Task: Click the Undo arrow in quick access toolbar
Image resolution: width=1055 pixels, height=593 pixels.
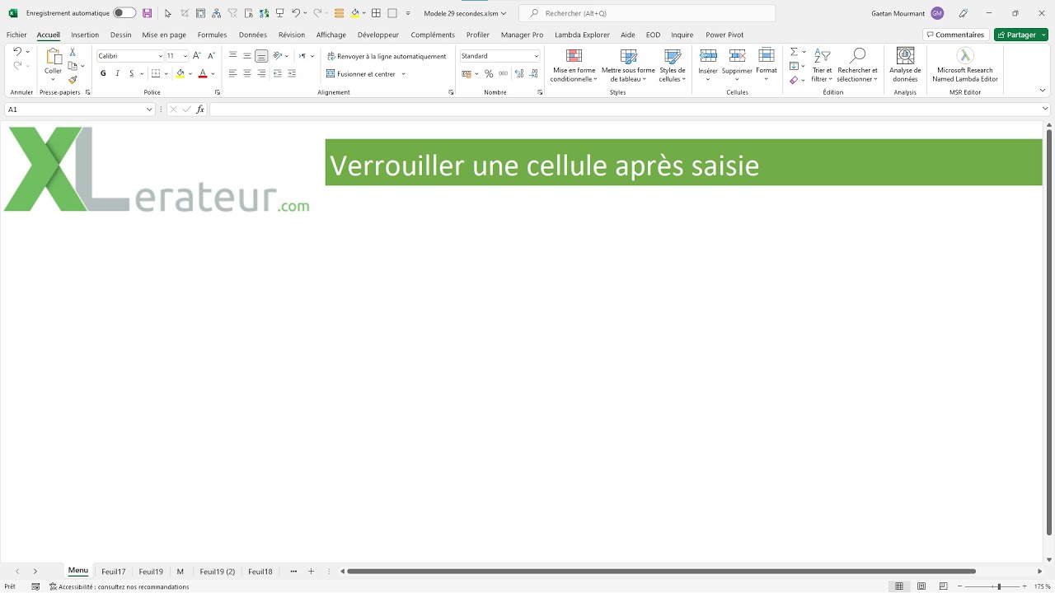Action: pyautogui.click(x=296, y=13)
